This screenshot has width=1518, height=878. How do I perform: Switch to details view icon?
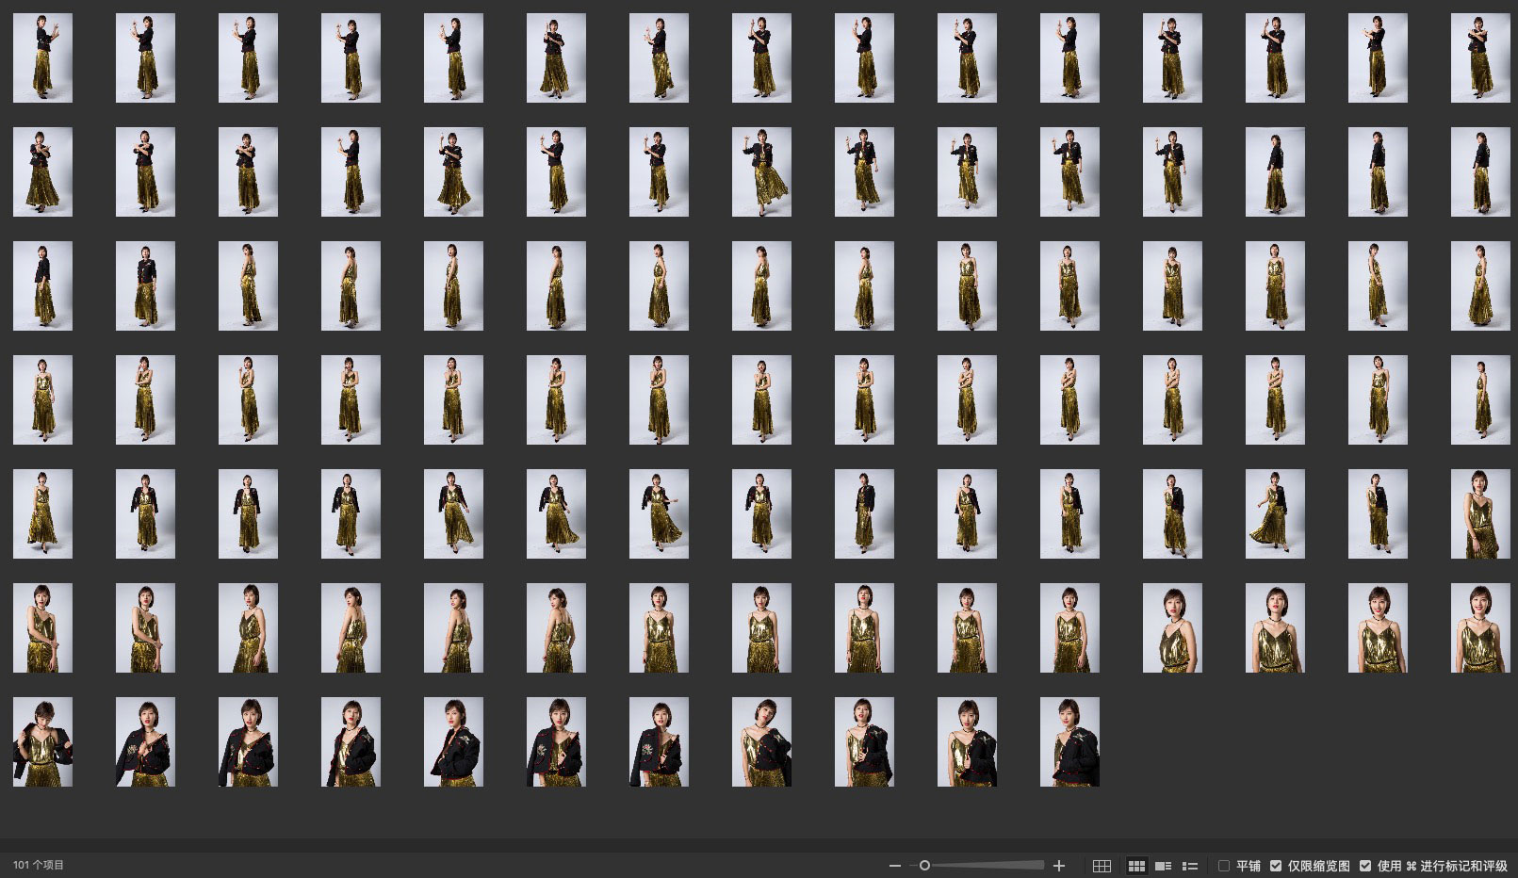click(x=1164, y=866)
